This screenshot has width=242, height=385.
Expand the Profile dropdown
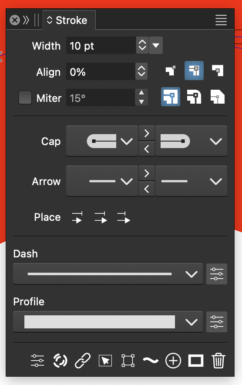(108, 322)
